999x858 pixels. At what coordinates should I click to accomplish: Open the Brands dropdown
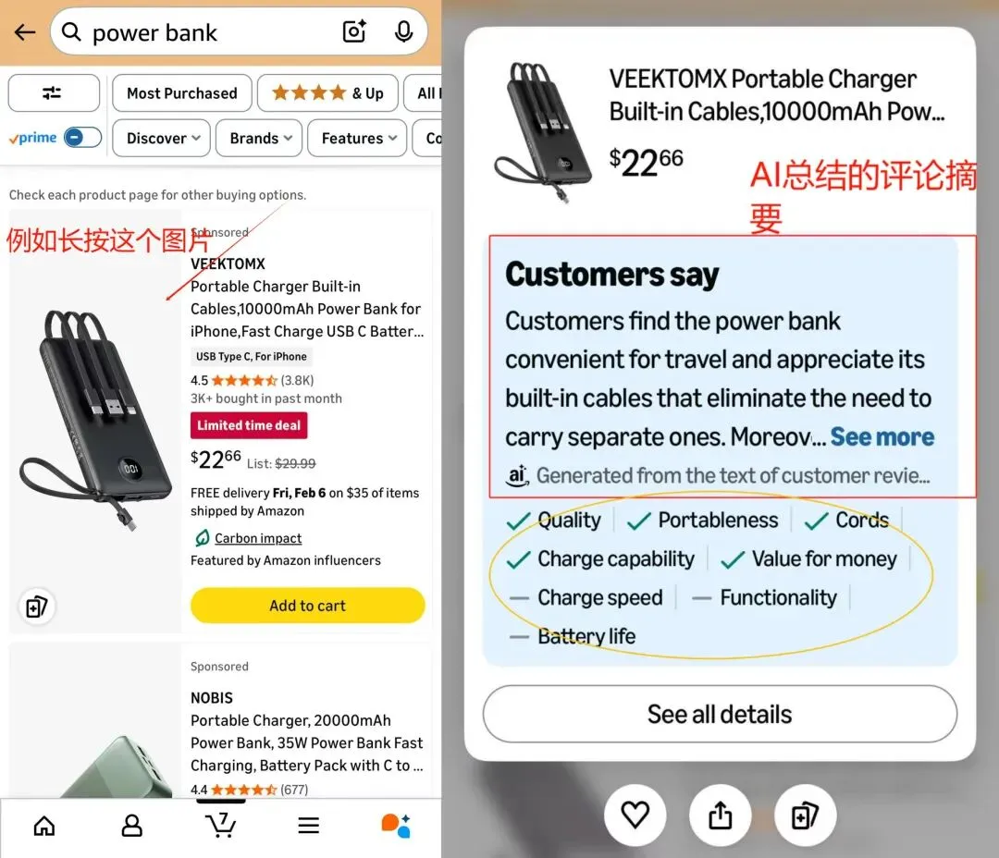point(260,139)
